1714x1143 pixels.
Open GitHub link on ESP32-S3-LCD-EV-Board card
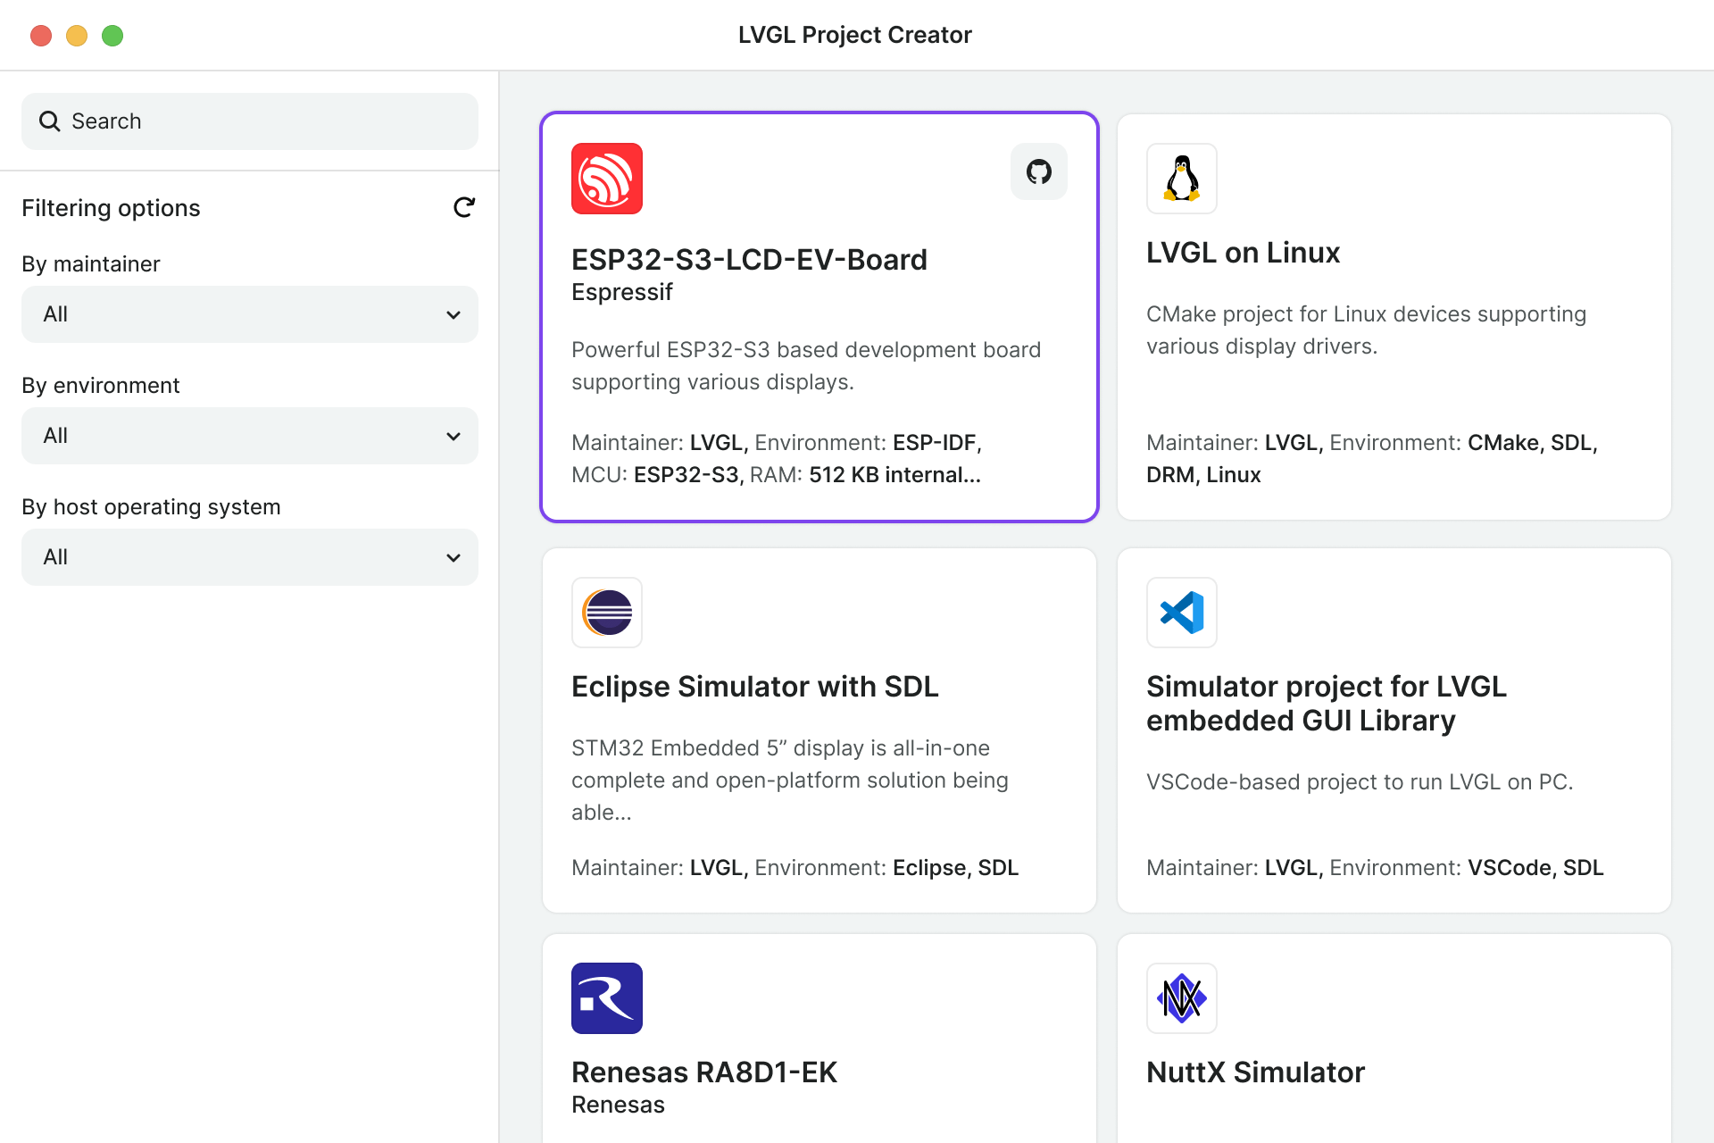coord(1038,171)
